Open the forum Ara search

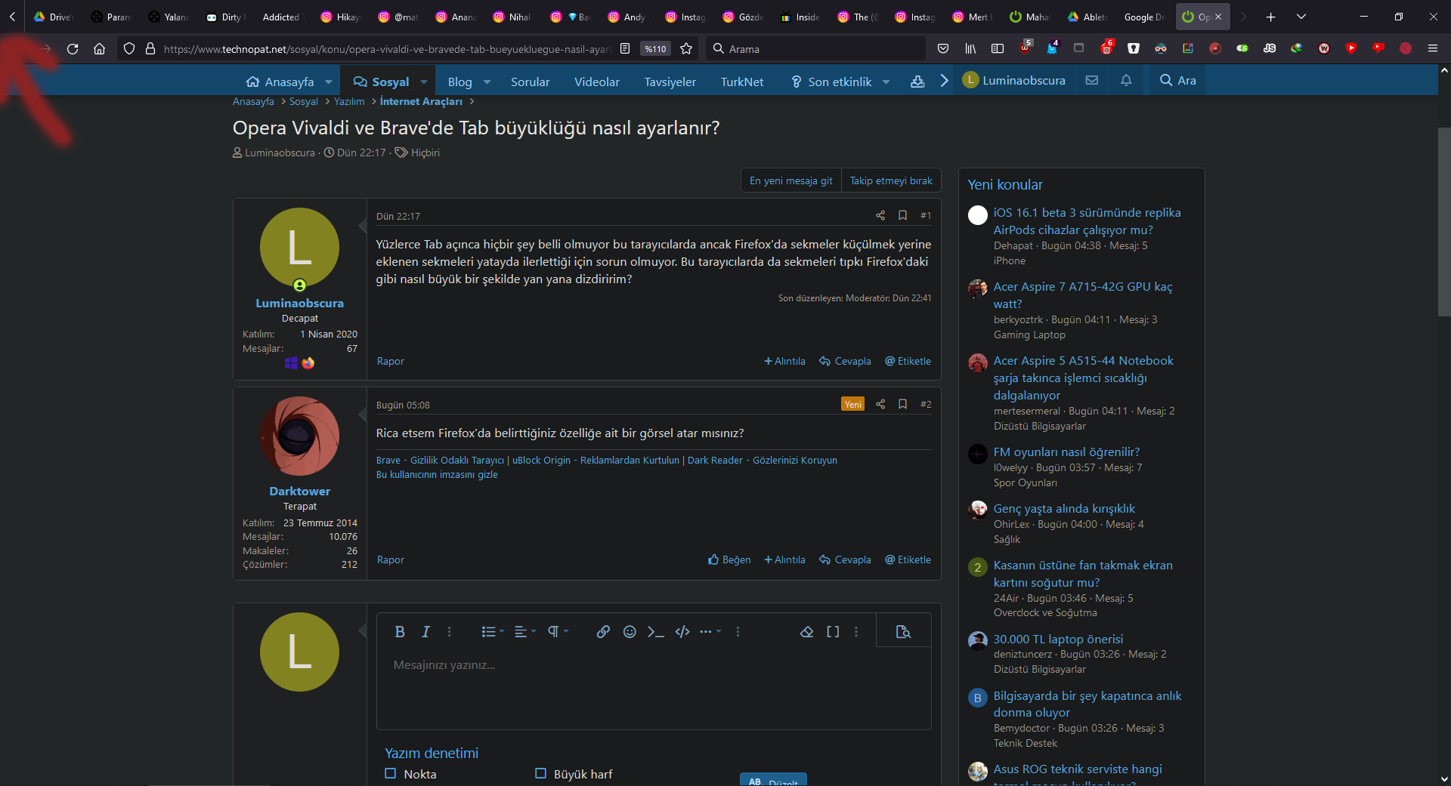(1177, 80)
